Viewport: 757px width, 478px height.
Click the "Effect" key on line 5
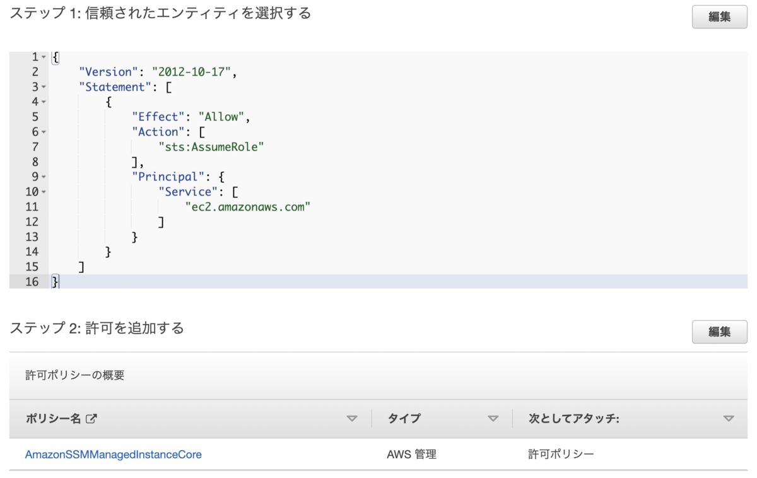point(158,117)
